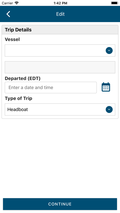Tap the battery indicator icon
Image resolution: width=120 pixels, height=213 pixels.
114,3
